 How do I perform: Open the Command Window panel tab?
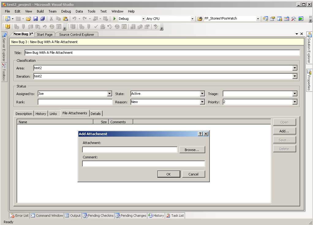point(47,216)
